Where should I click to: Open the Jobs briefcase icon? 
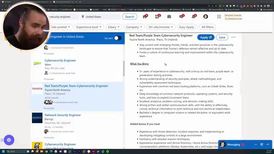pos(169,16)
